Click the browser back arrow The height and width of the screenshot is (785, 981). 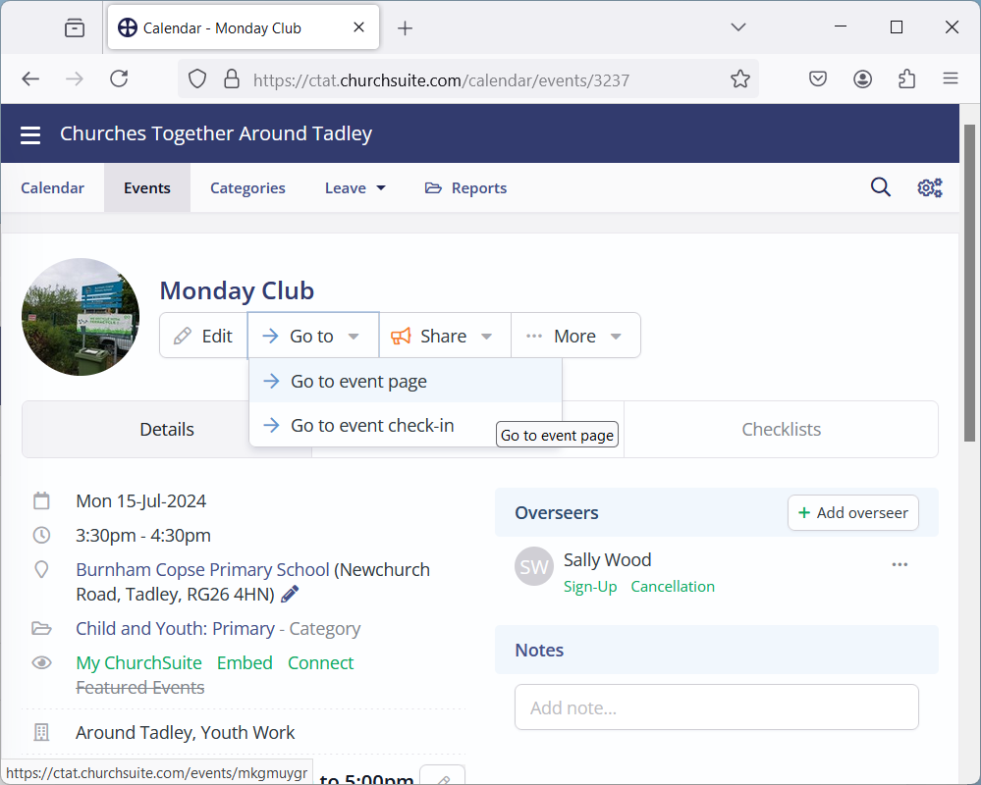point(30,78)
